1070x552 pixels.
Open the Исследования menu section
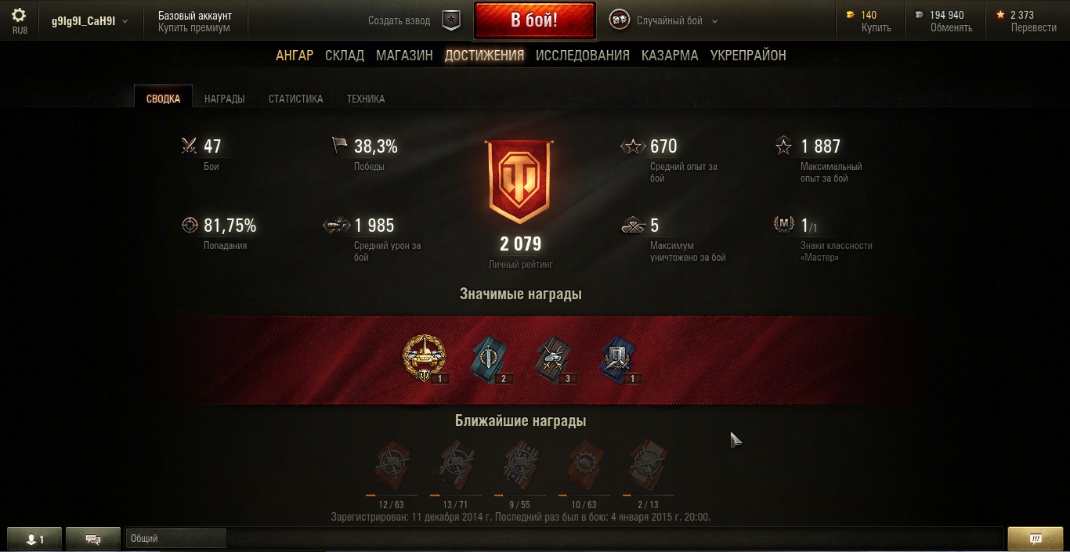(583, 56)
